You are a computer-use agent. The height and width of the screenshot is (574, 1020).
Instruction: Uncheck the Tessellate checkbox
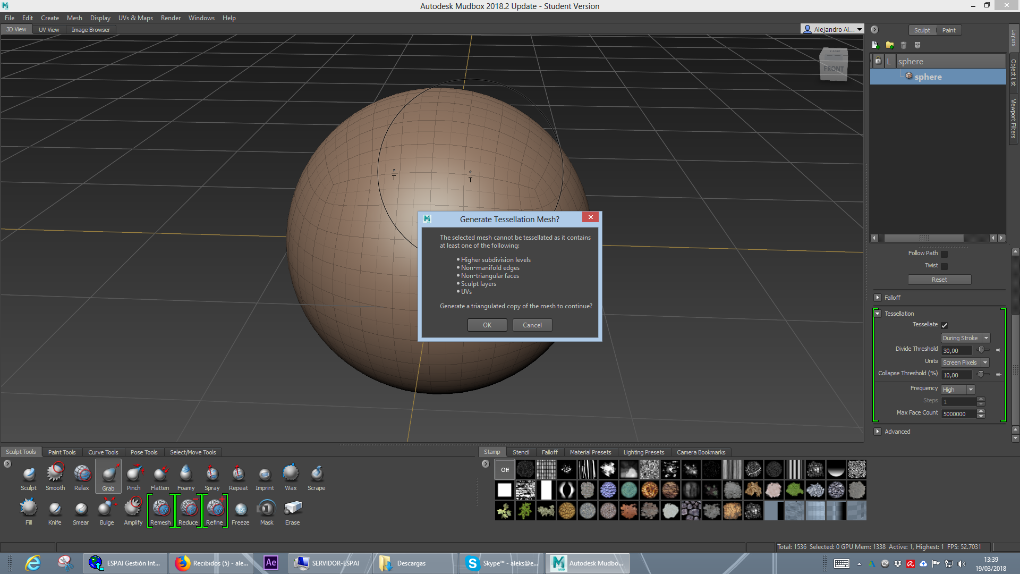click(x=944, y=325)
